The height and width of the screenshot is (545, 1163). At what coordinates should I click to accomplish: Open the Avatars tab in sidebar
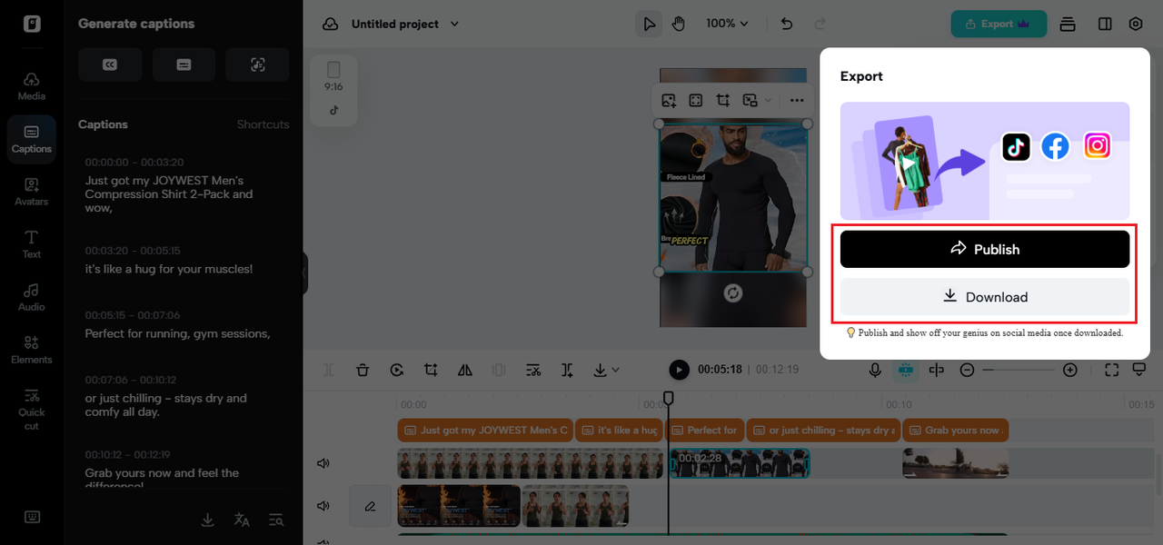32,192
